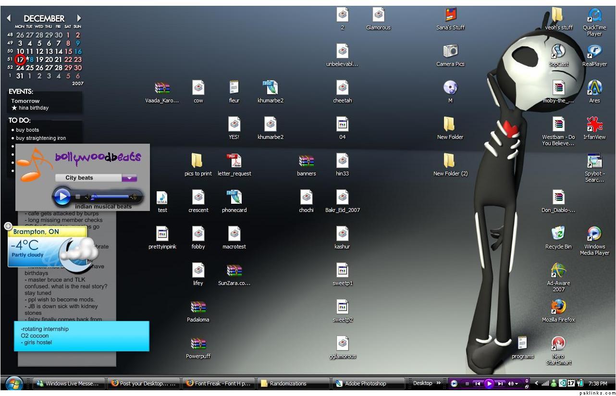Click the taskbar media player Play button
Image resolution: width=616 pixels, height=396 pixels.
pyautogui.click(x=489, y=384)
